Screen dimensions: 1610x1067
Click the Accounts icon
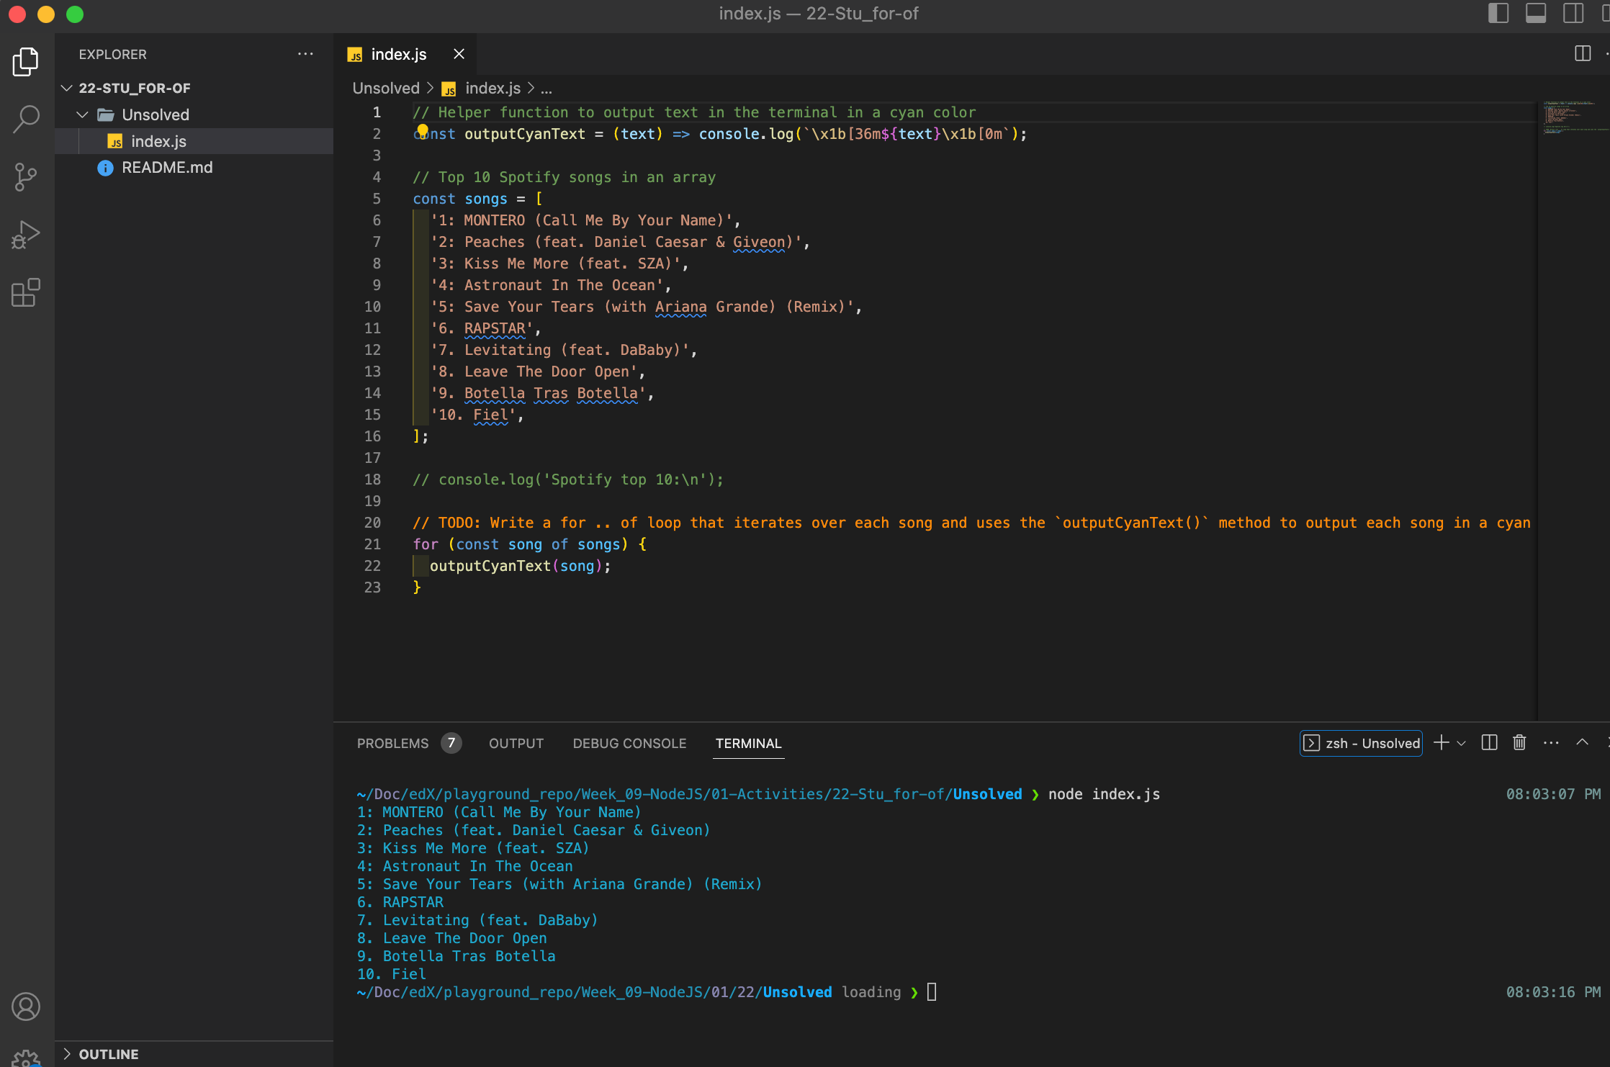click(x=26, y=1007)
